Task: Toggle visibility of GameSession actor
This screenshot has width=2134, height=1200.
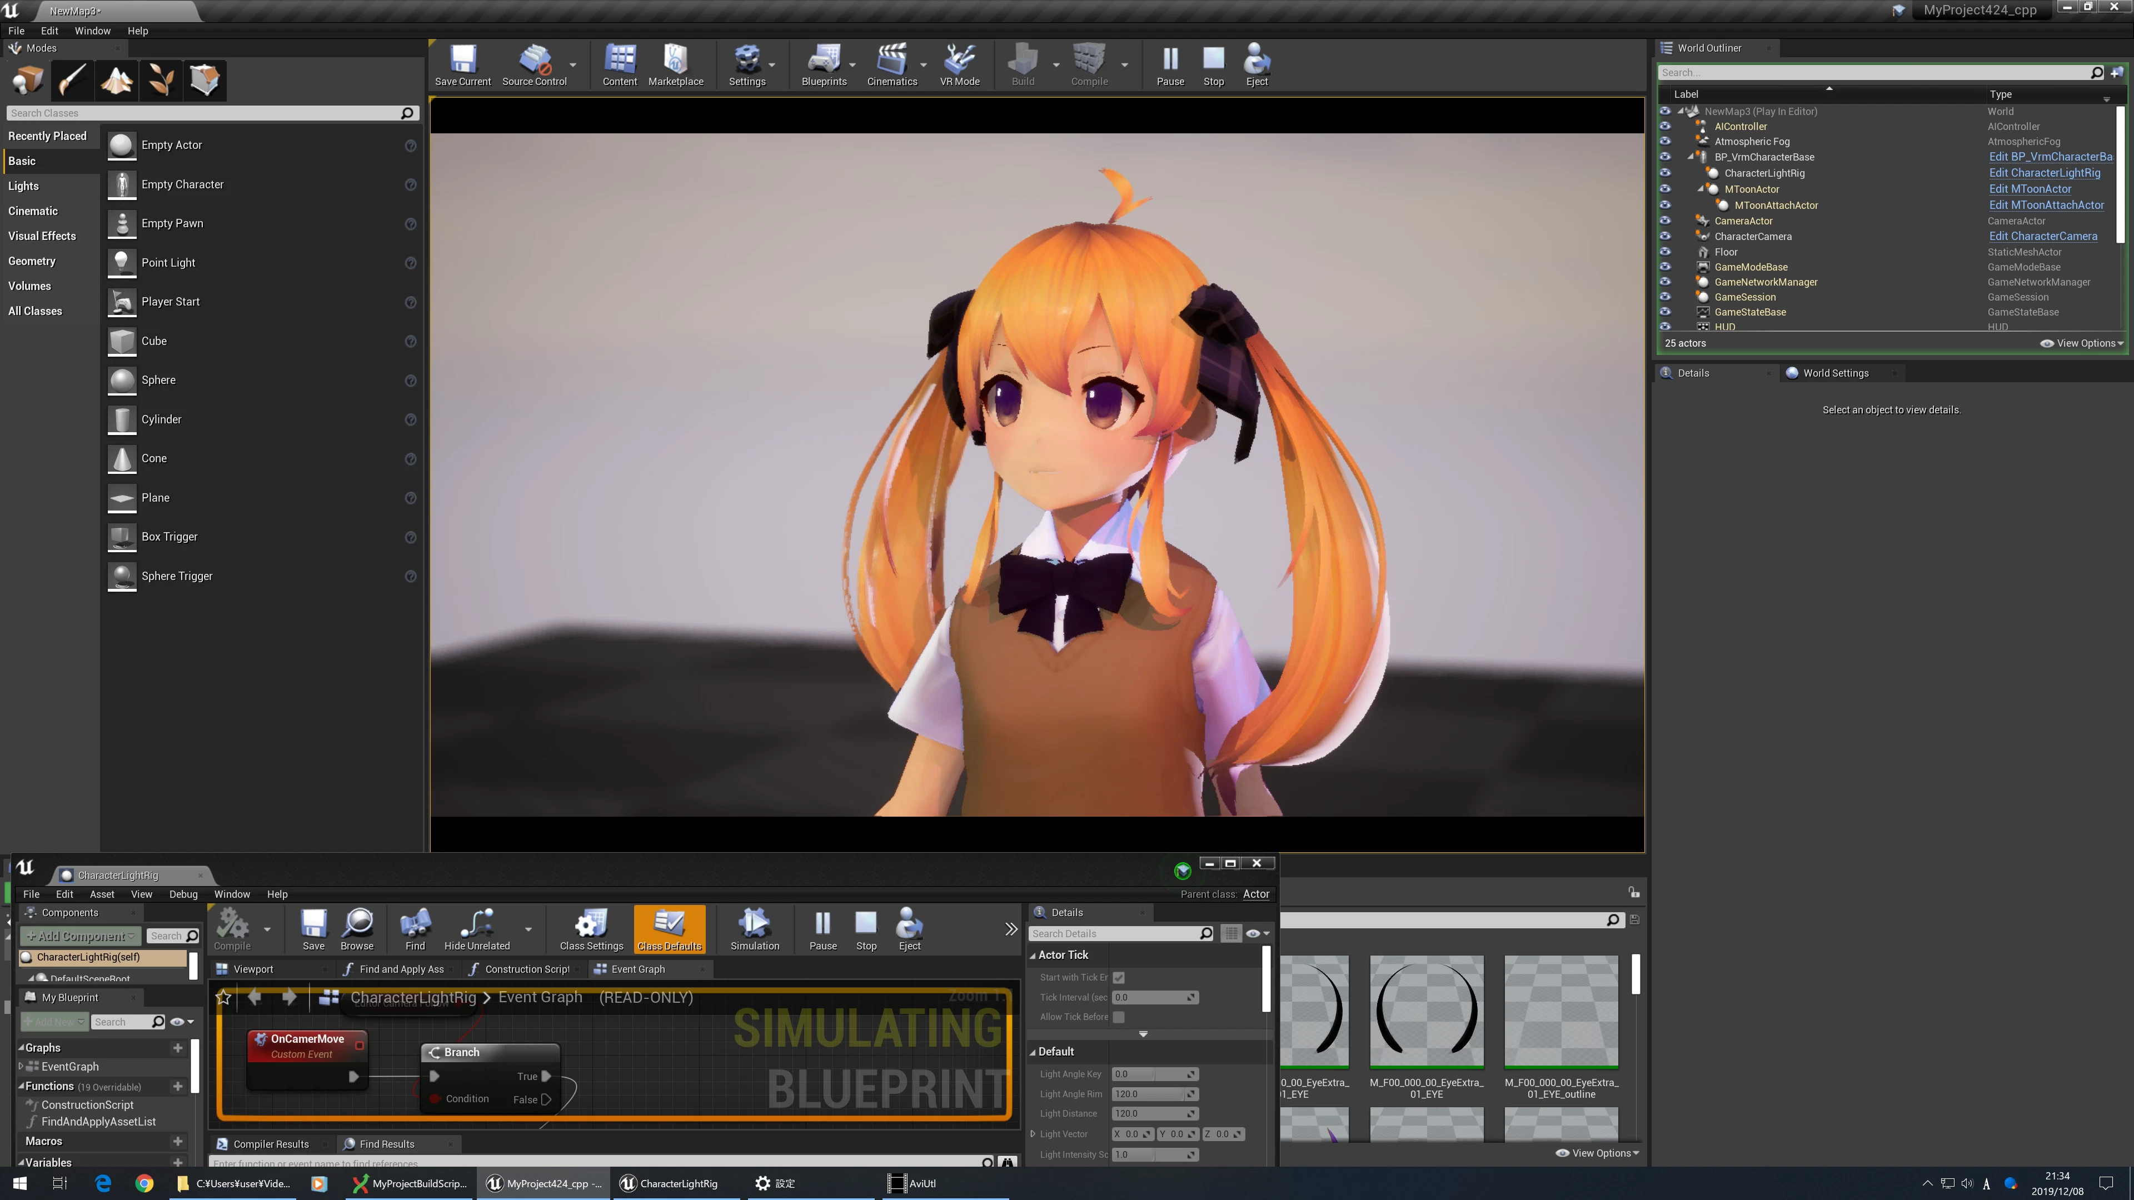Action: 1665,297
